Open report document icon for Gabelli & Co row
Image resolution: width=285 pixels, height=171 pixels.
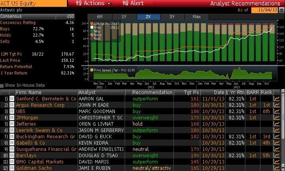12,143
